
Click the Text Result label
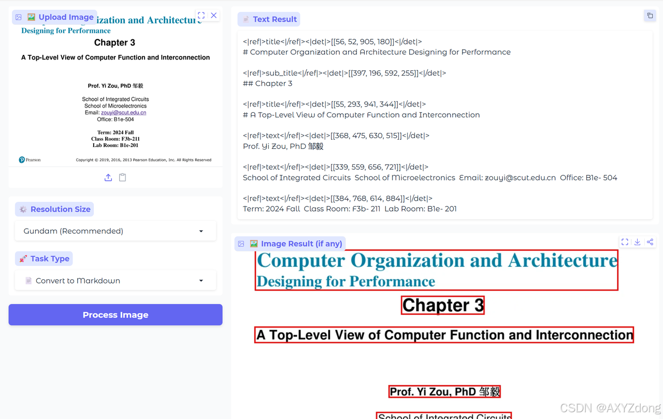tap(269, 19)
